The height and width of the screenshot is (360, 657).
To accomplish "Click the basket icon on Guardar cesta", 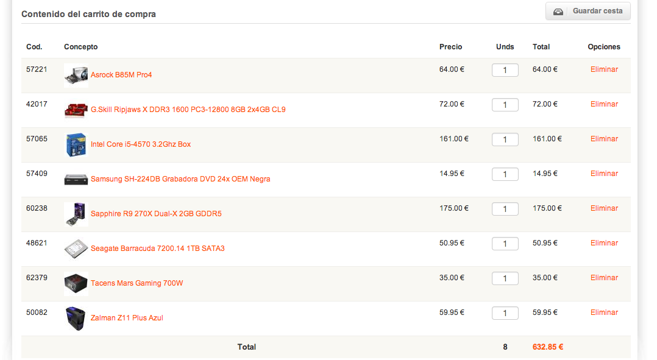I will click(x=558, y=12).
